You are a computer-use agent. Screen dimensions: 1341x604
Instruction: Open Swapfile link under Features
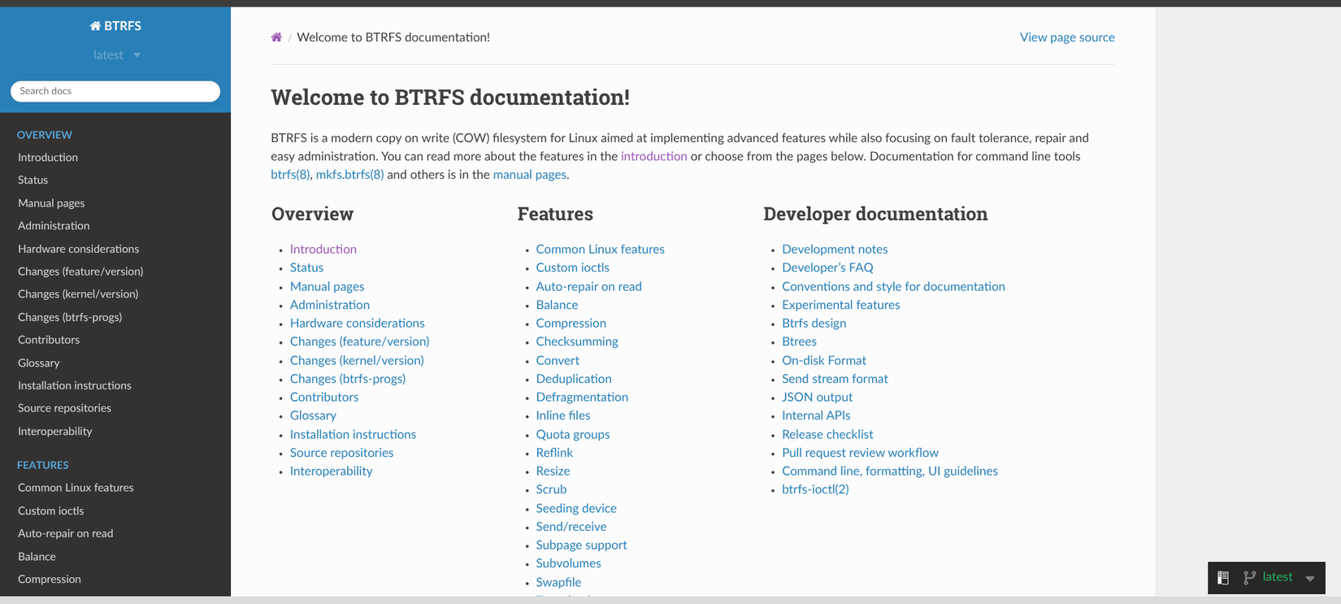tap(558, 583)
